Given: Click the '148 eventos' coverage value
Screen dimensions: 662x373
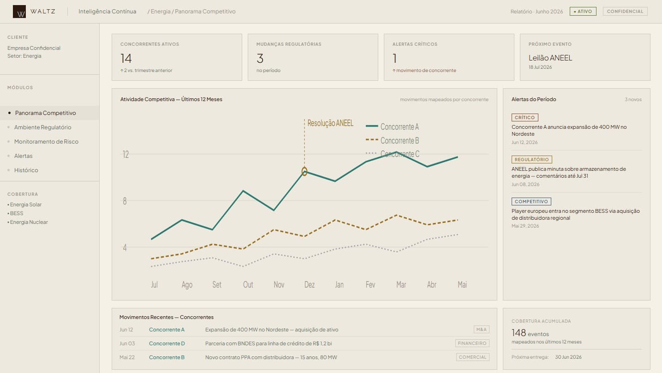Looking at the screenshot, I should 530,333.
